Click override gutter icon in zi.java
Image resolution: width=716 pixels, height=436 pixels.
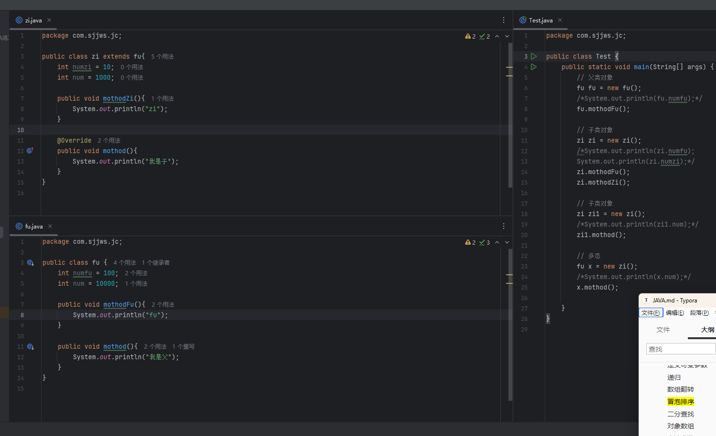point(30,151)
